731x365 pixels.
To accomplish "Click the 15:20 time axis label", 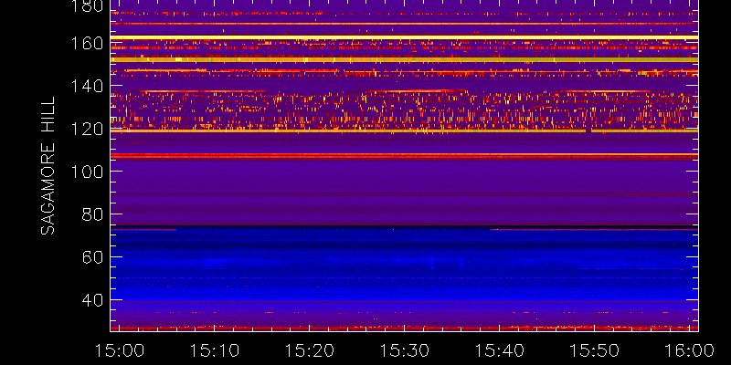I will [310, 350].
